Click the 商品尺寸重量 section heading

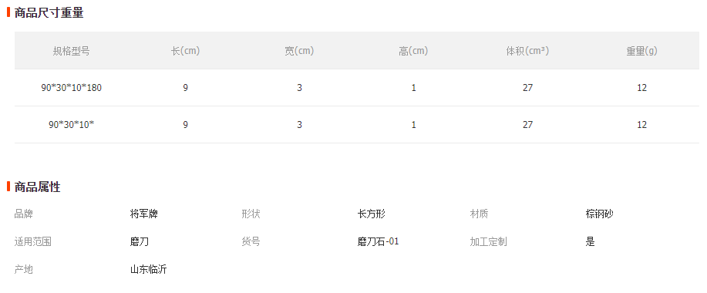tap(49, 12)
